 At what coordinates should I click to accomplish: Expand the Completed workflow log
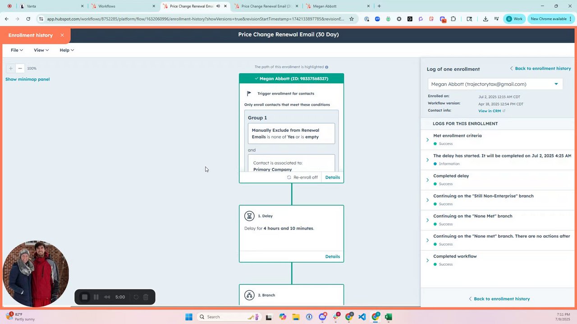click(x=427, y=261)
